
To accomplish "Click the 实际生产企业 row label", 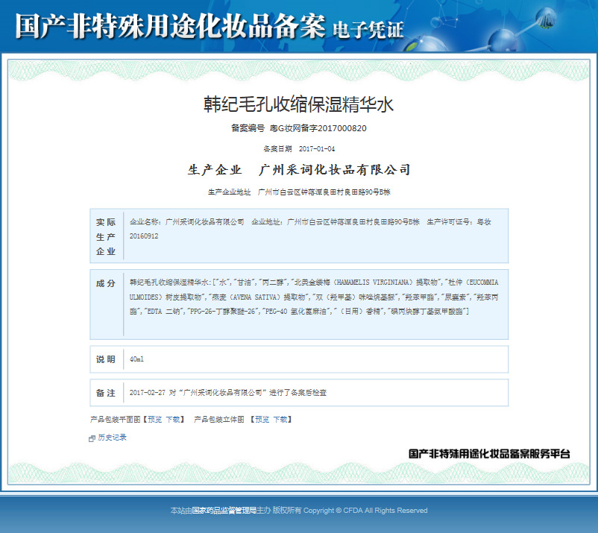I will tap(106, 236).
